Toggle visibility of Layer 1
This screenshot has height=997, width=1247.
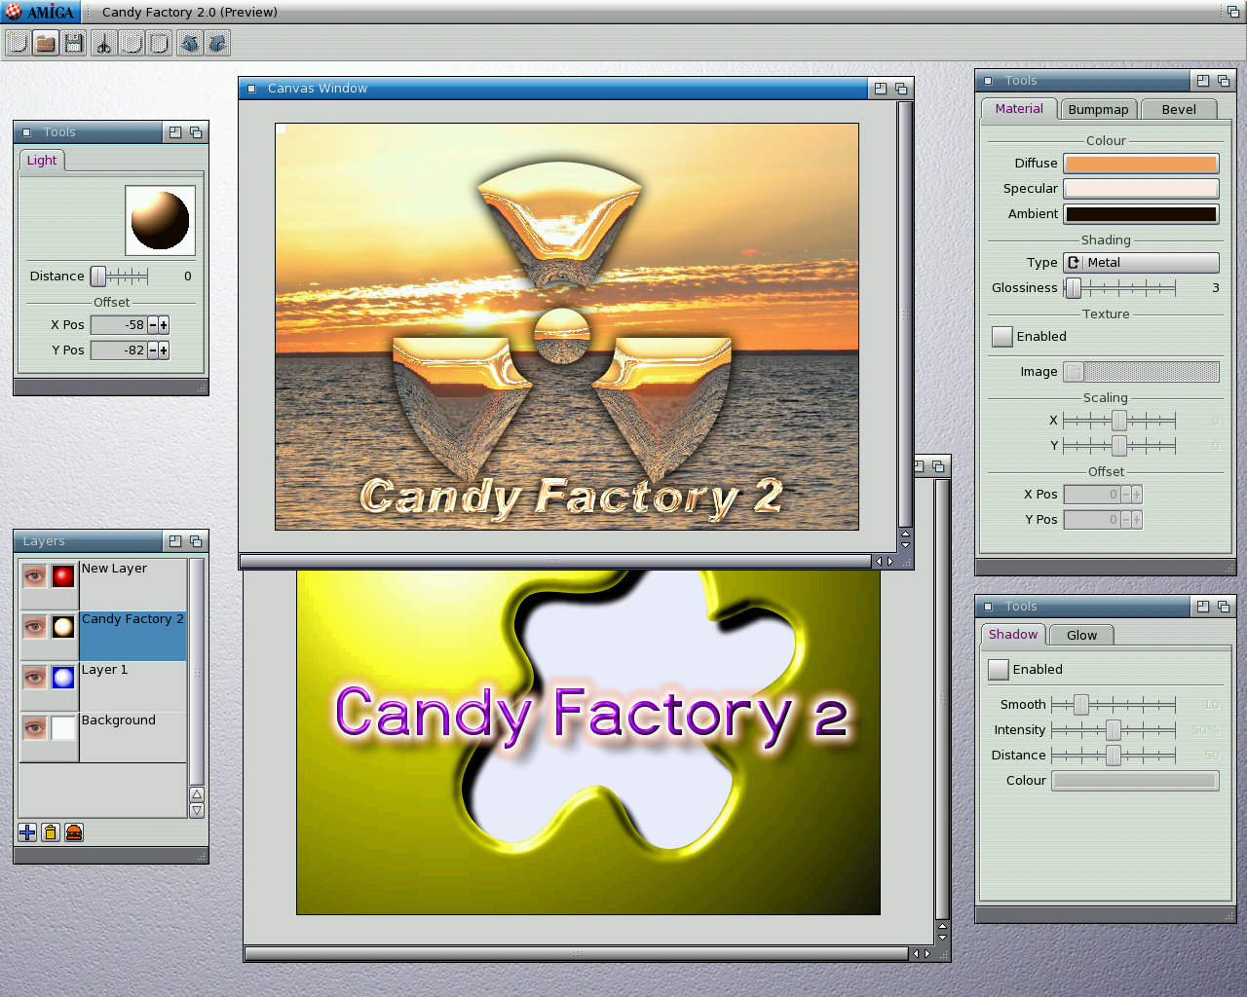pyautogui.click(x=34, y=678)
